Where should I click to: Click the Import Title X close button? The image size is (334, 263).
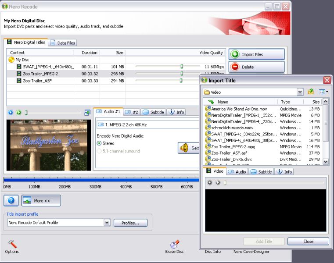[327, 80]
